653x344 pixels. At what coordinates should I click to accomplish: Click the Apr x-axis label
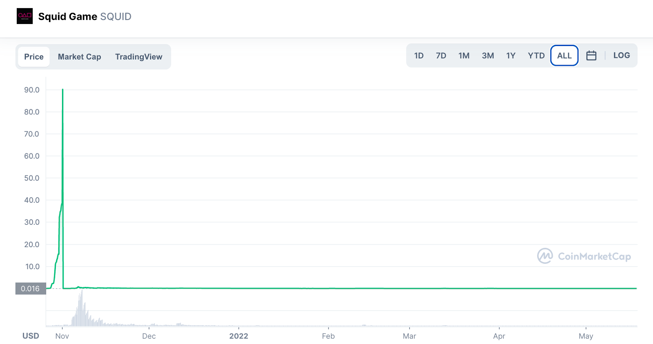click(x=499, y=336)
